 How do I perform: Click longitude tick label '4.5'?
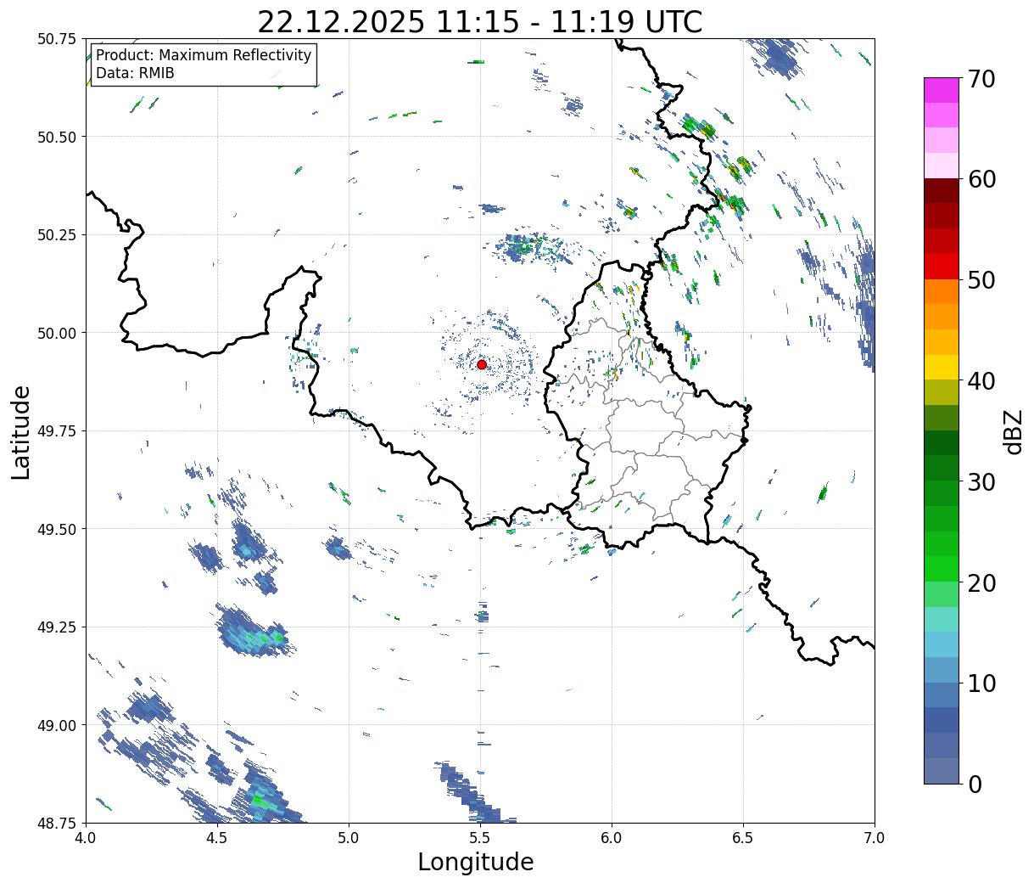coord(217,838)
